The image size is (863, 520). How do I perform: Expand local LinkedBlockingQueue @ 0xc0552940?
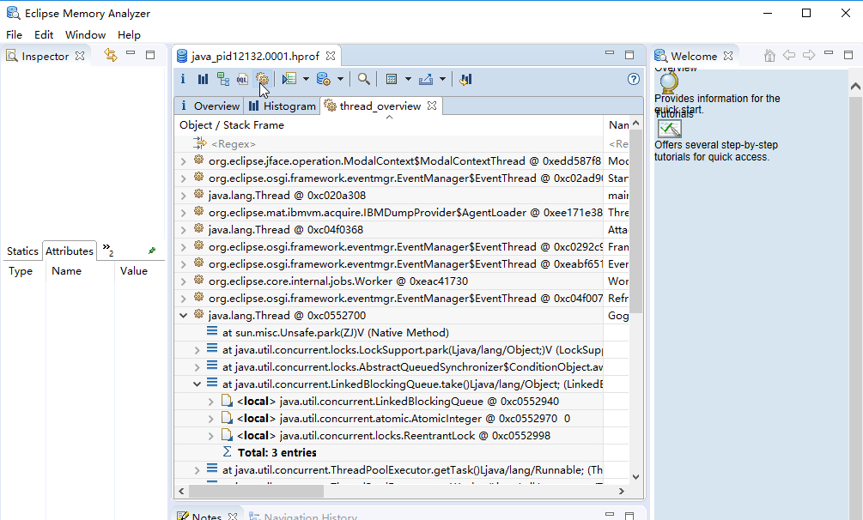(210, 402)
